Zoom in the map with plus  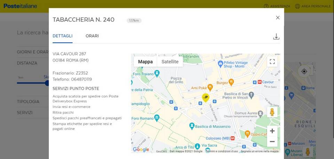tap(272, 131)
